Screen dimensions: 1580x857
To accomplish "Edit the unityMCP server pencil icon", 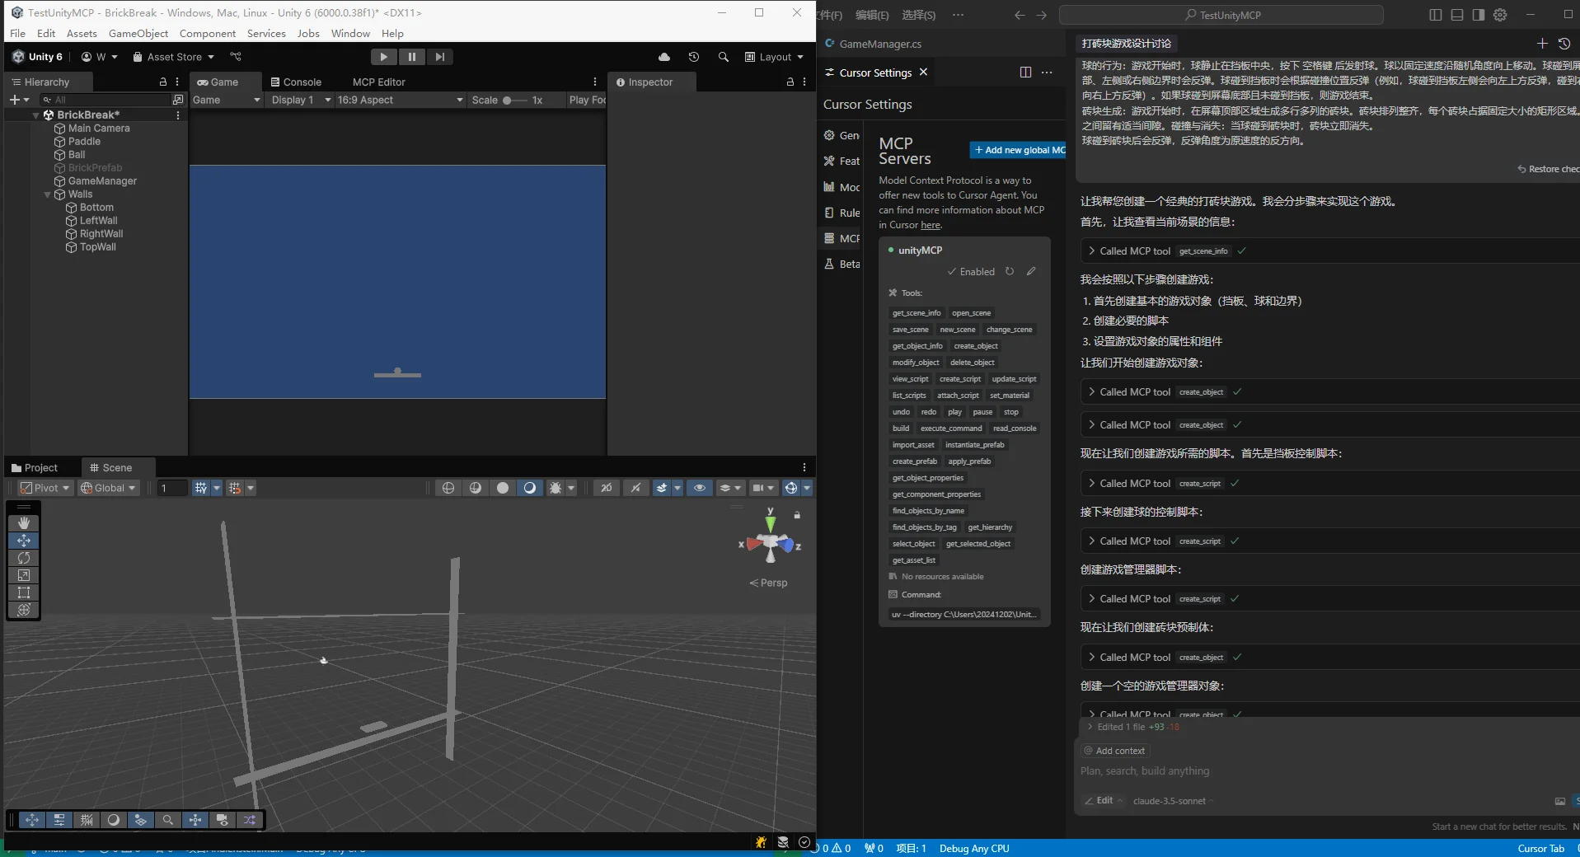I will tap(1031, 271).
